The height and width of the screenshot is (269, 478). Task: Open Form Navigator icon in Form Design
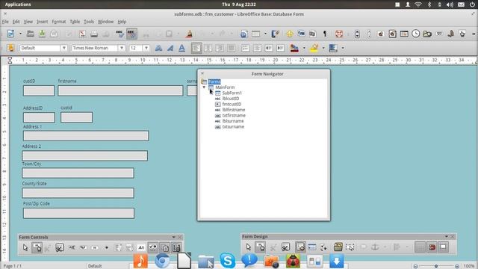[300, 247]
